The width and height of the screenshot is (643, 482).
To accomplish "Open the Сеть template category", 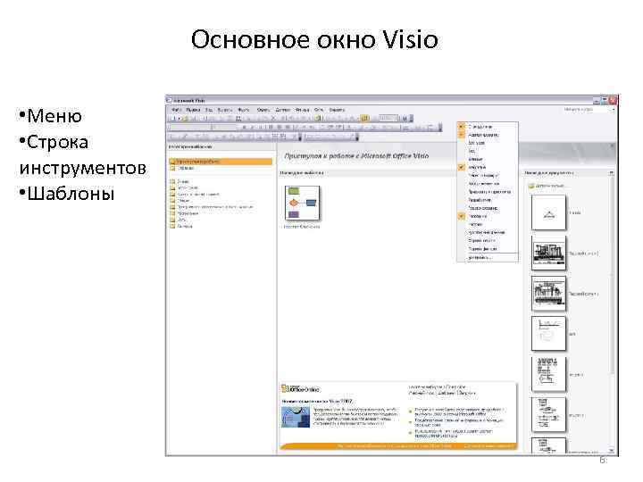I will 178,220.
